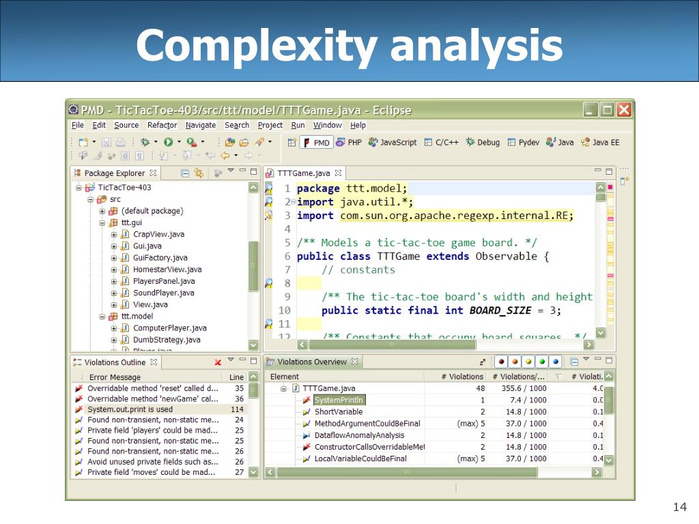Viewport: 699px width, 524px height.
Task: Collapse the src folder node
Action: point(91,199)
